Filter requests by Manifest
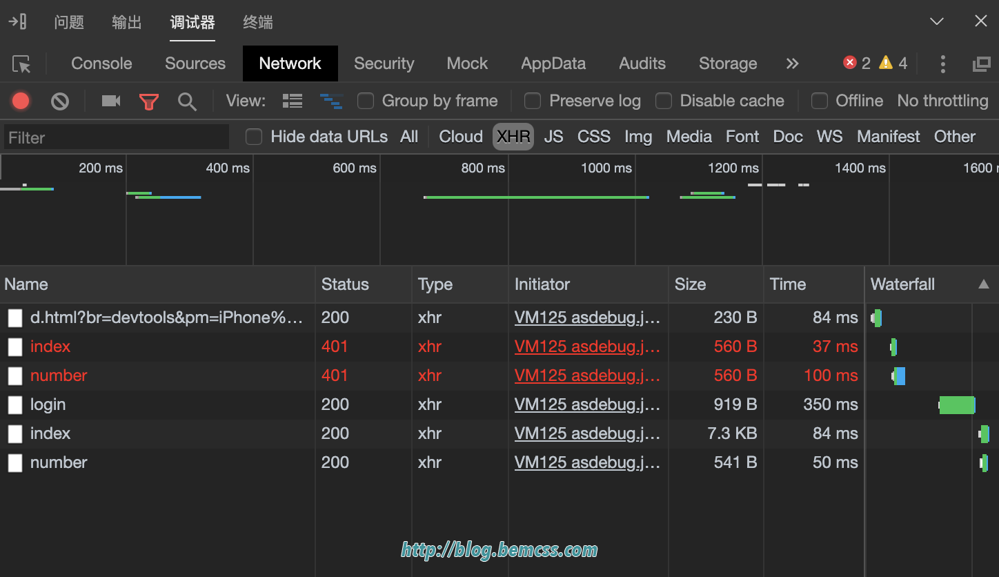This screenshot has height=577, width=999. coord(889,137)
